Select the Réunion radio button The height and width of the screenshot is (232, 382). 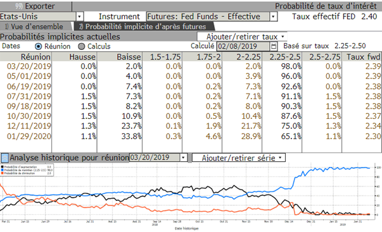(39, 46)
